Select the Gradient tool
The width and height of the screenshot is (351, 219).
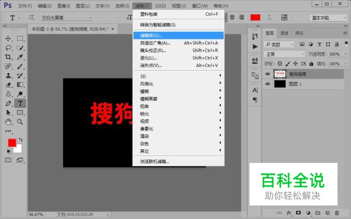click(20, 85)
